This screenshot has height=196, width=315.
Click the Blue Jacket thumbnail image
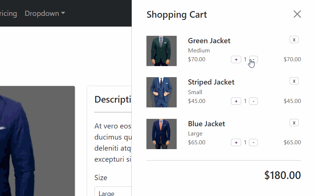click(162, 134)
